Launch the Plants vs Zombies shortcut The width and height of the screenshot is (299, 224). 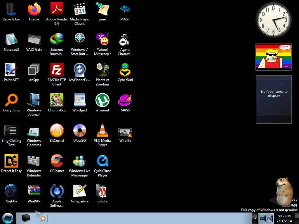[x=102, y=74]
